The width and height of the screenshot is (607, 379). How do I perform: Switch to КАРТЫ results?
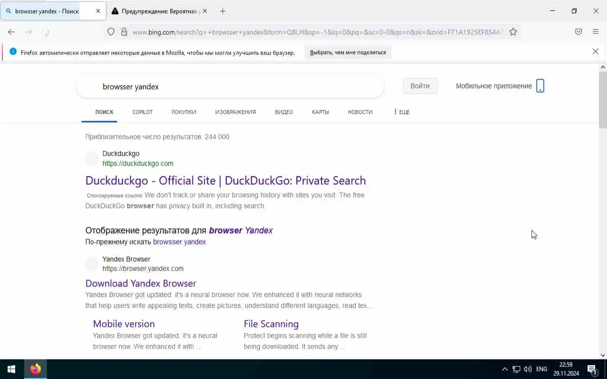pos(321,112)
